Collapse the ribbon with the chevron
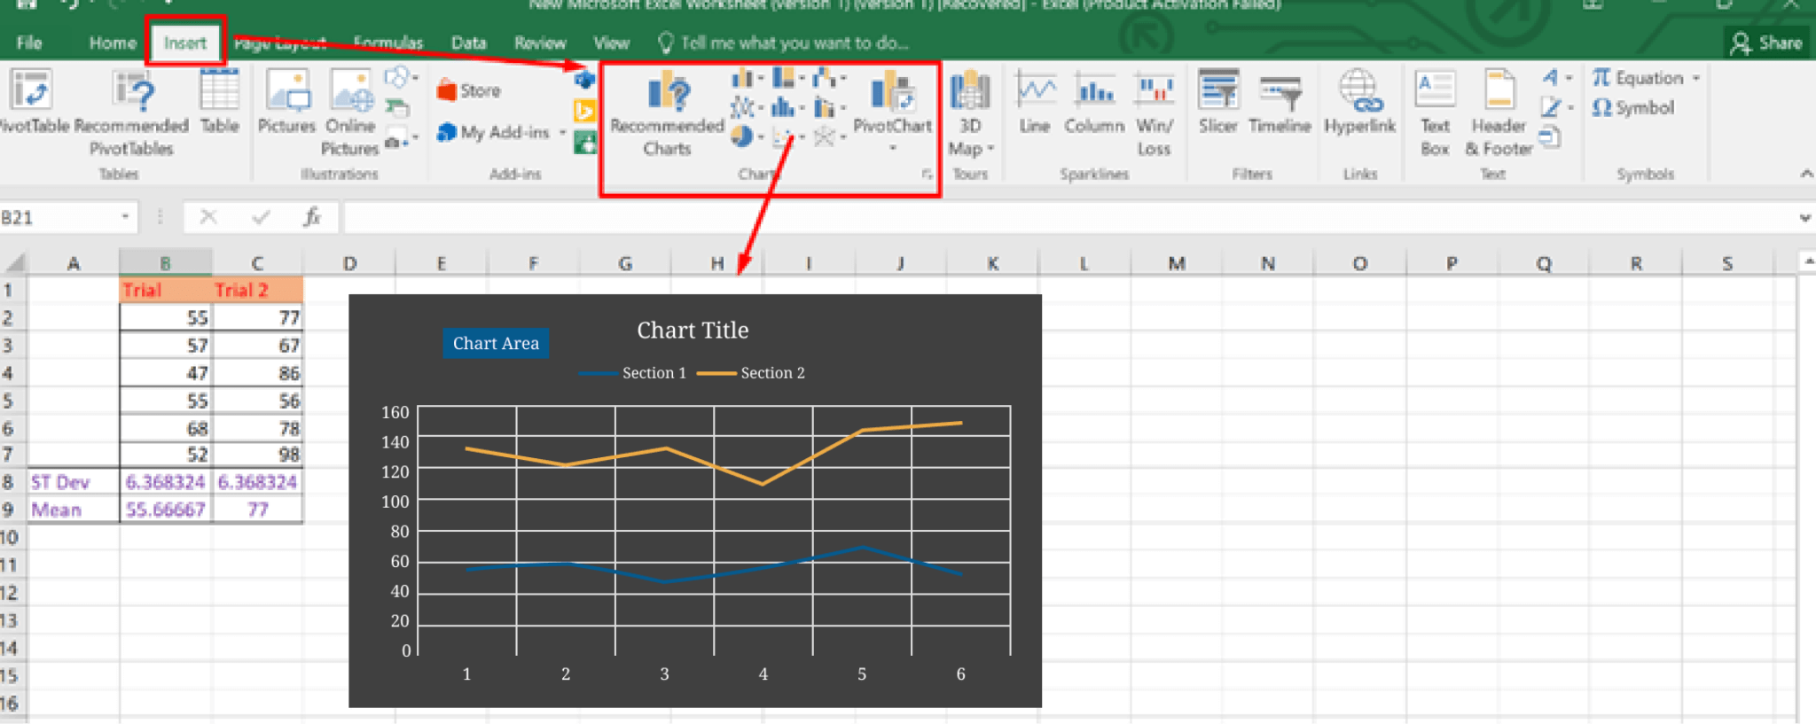Screen dimensions: 1816x724 (x=1805, y=174)
